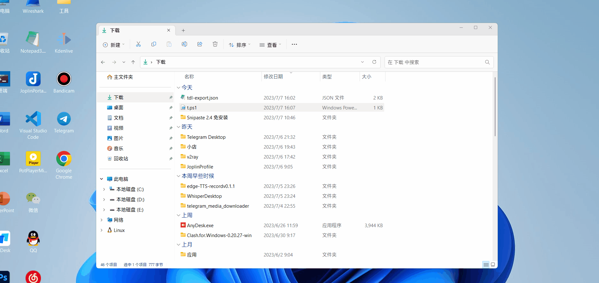Click the Paste clipboard icon

pyautogui.click(x=169, y=44)
